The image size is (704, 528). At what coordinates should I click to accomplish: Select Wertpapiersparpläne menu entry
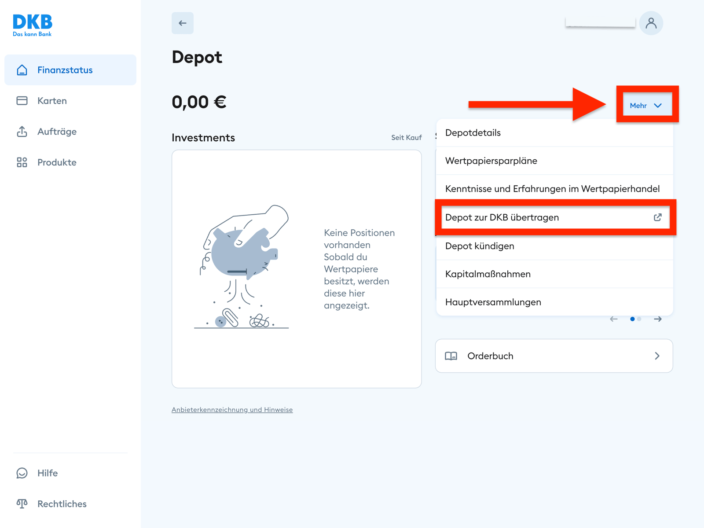(491, 161)
